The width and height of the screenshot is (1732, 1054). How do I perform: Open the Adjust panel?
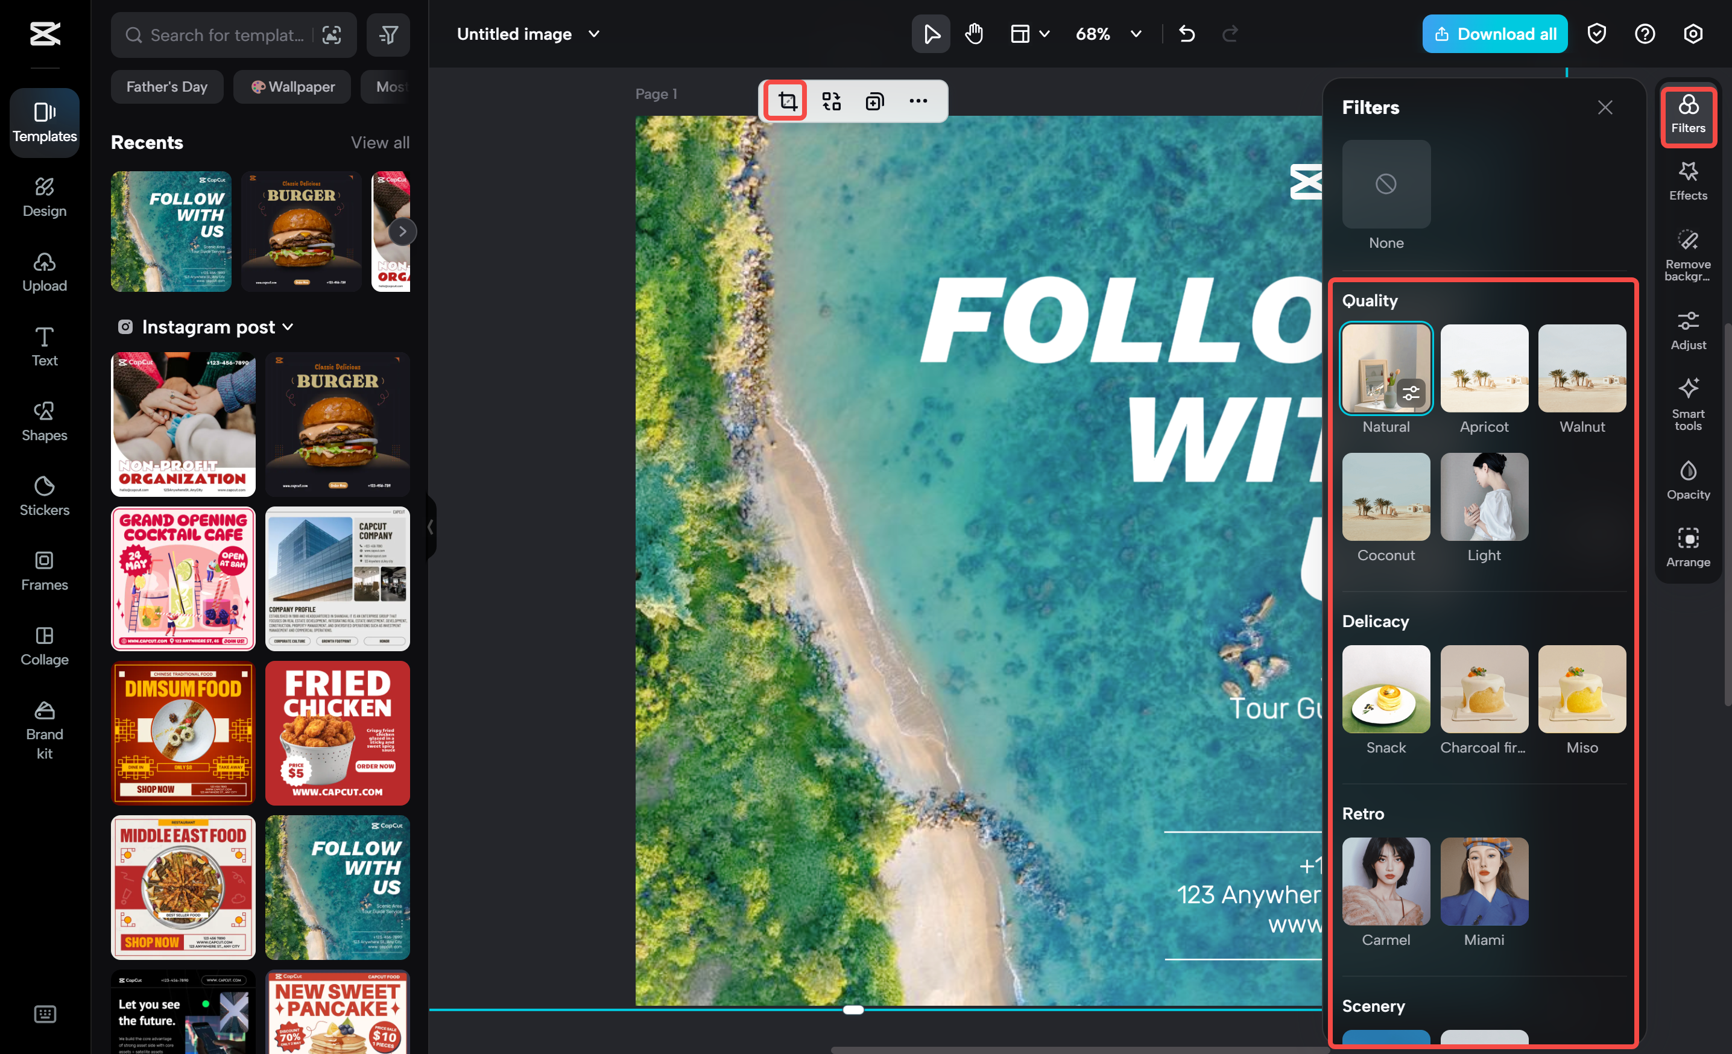pyautogui.click(x=1688, y=330)
